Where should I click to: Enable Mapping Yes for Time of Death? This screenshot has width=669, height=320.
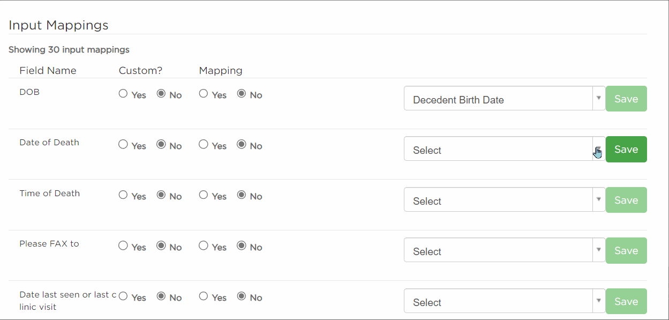pyautogui.click(x=204, y=196)
